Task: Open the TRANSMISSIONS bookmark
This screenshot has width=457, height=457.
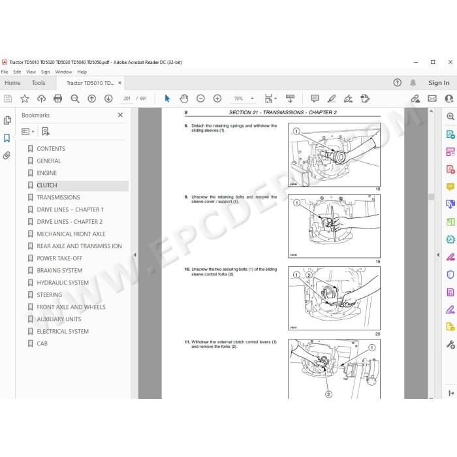Action: point(58,197)
